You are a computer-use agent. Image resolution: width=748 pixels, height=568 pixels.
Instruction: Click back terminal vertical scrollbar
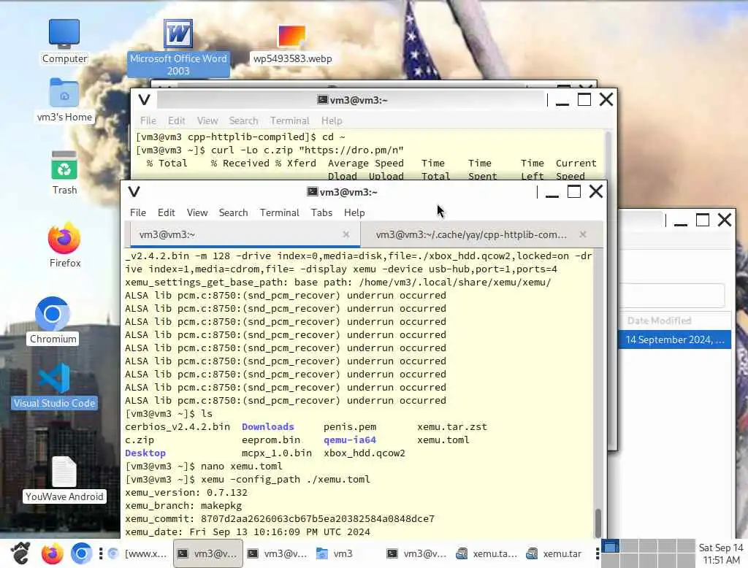608,155
